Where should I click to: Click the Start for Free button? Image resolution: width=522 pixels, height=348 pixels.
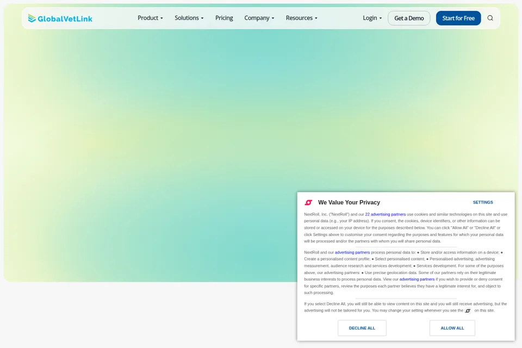click(458, 18)
